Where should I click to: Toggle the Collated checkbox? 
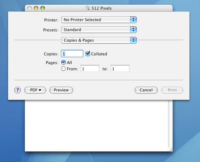pyautogui.click(x=88, y=54)
